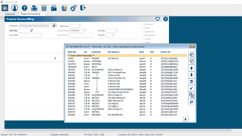242x136 pixels.
Task: Click the copy button for open quotes
Action: (191, 95)
